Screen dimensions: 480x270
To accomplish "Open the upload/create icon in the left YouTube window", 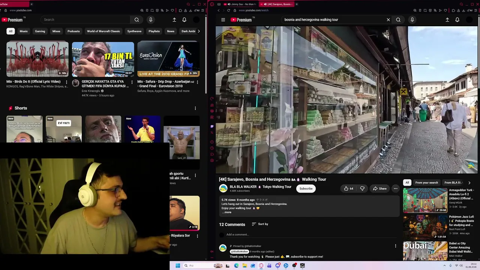I will 174,20.
